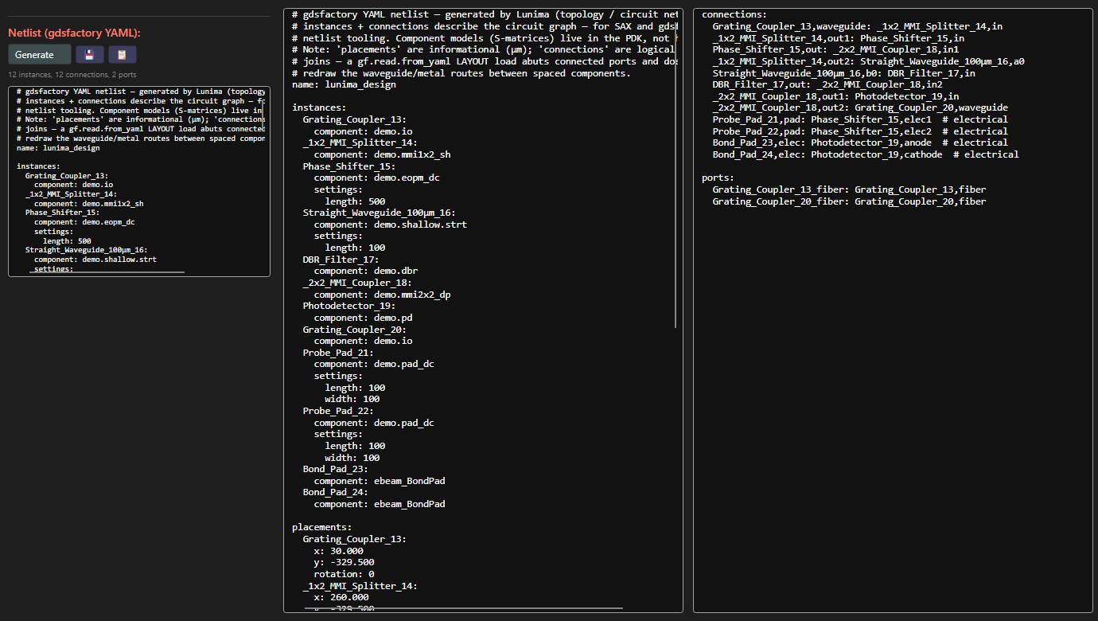This screenshot has width=1098, height=621.
Task: Click the "_2x2_MMI_Coupler_18,out2" connection line
Action: 860,107
